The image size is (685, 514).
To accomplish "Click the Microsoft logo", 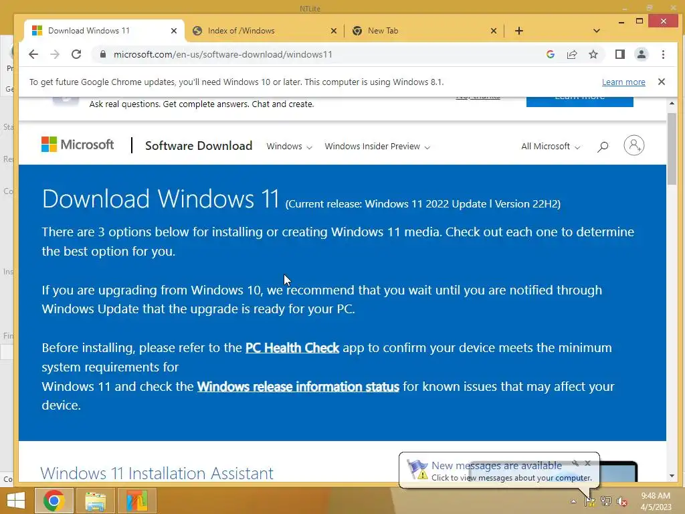I will (78, 145).
